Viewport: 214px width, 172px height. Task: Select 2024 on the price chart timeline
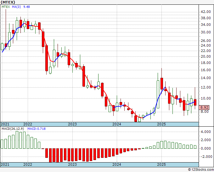(117, 124)
